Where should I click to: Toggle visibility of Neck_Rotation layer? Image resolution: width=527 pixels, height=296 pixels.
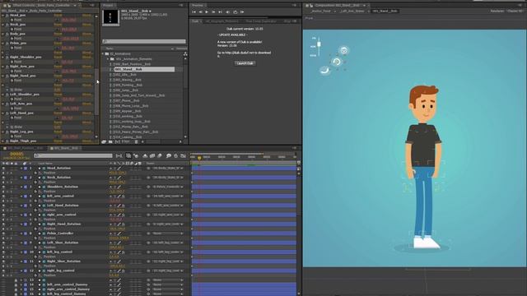(x=3, y=178)
